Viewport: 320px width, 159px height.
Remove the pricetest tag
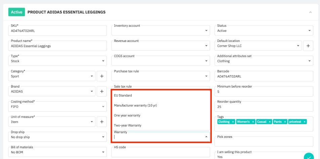pyautogui.click(x=304, y=122)
